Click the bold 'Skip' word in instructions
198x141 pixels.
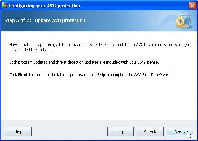(x=101, y=75)
